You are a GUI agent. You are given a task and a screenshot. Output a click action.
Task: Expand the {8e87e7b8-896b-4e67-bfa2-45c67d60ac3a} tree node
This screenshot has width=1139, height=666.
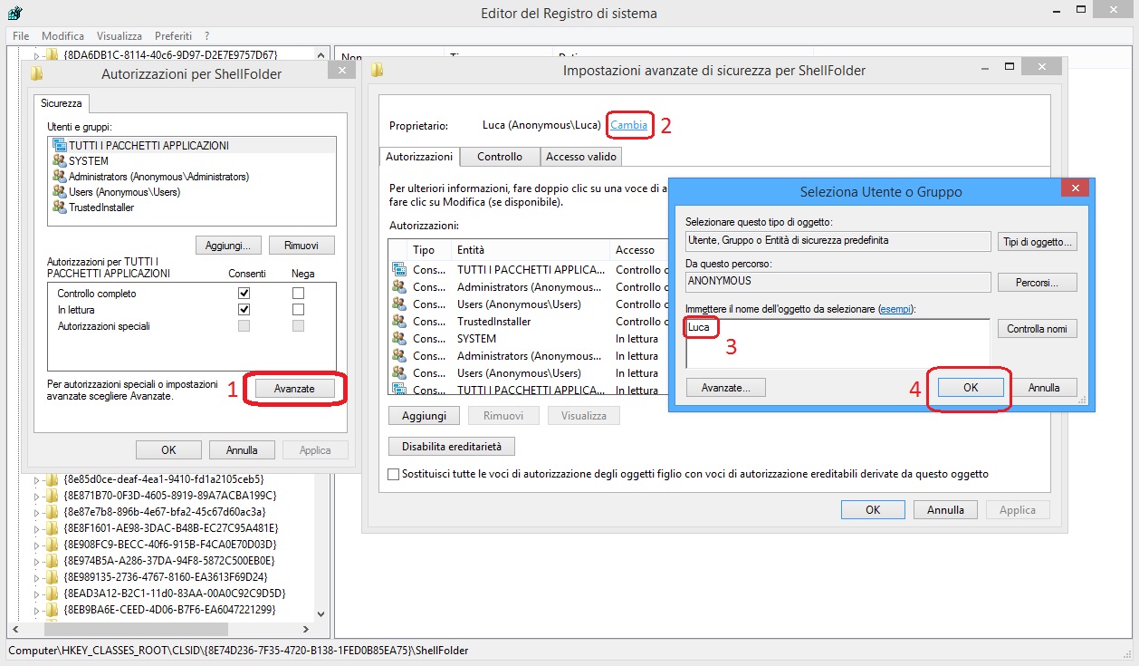[37, 512]
